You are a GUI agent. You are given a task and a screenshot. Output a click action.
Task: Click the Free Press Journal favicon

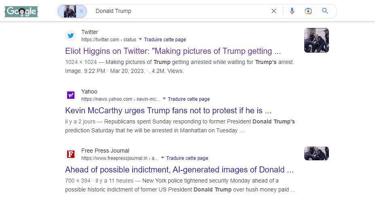point(71,154)
